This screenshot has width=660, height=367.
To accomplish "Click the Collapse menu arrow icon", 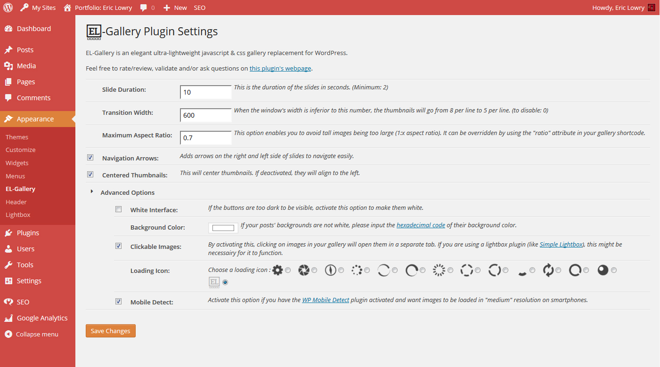I will click(x=8, y=334).
